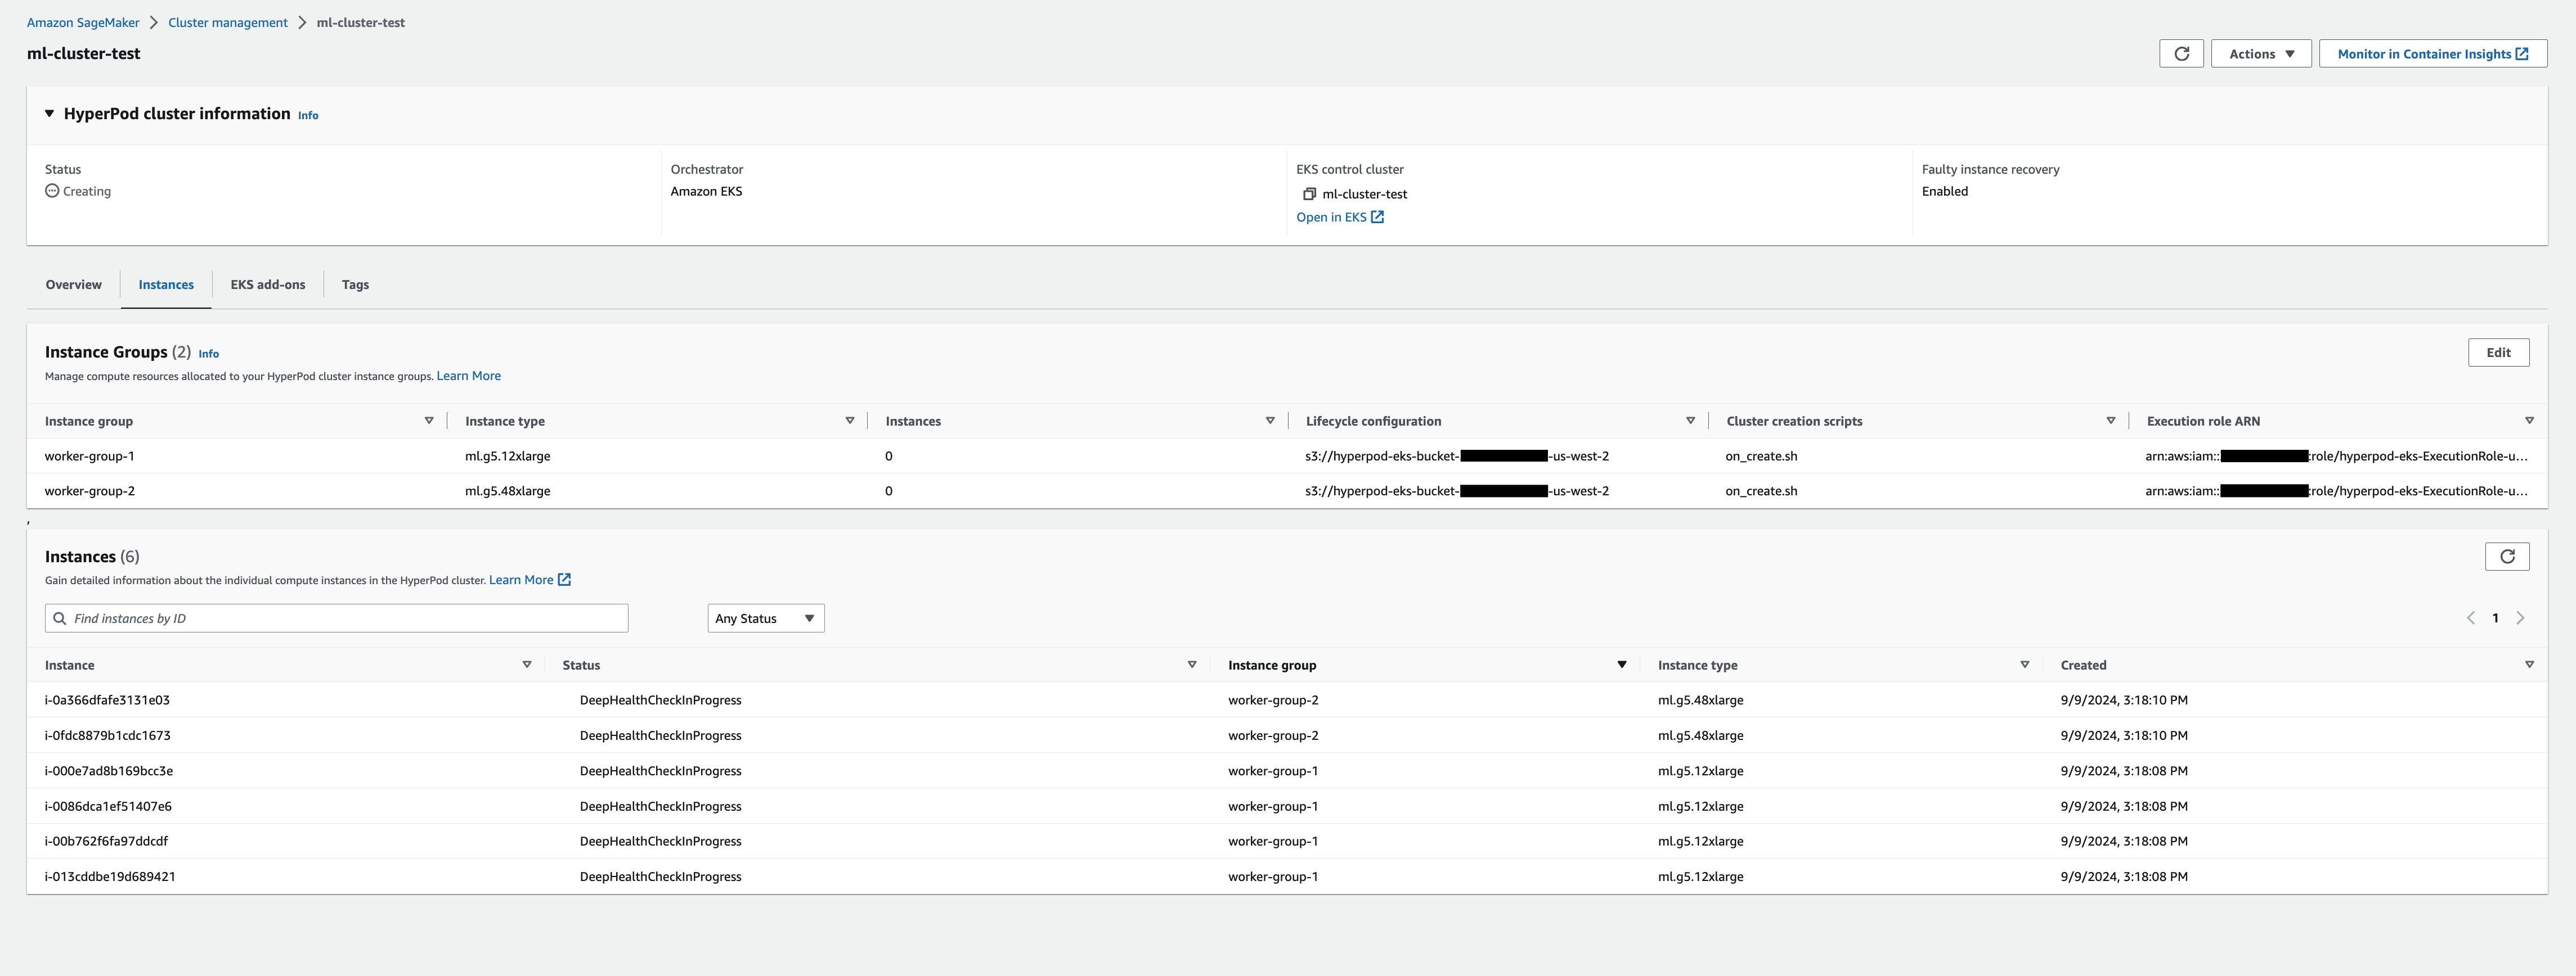Refresh the Instances list

point(2506,557)
